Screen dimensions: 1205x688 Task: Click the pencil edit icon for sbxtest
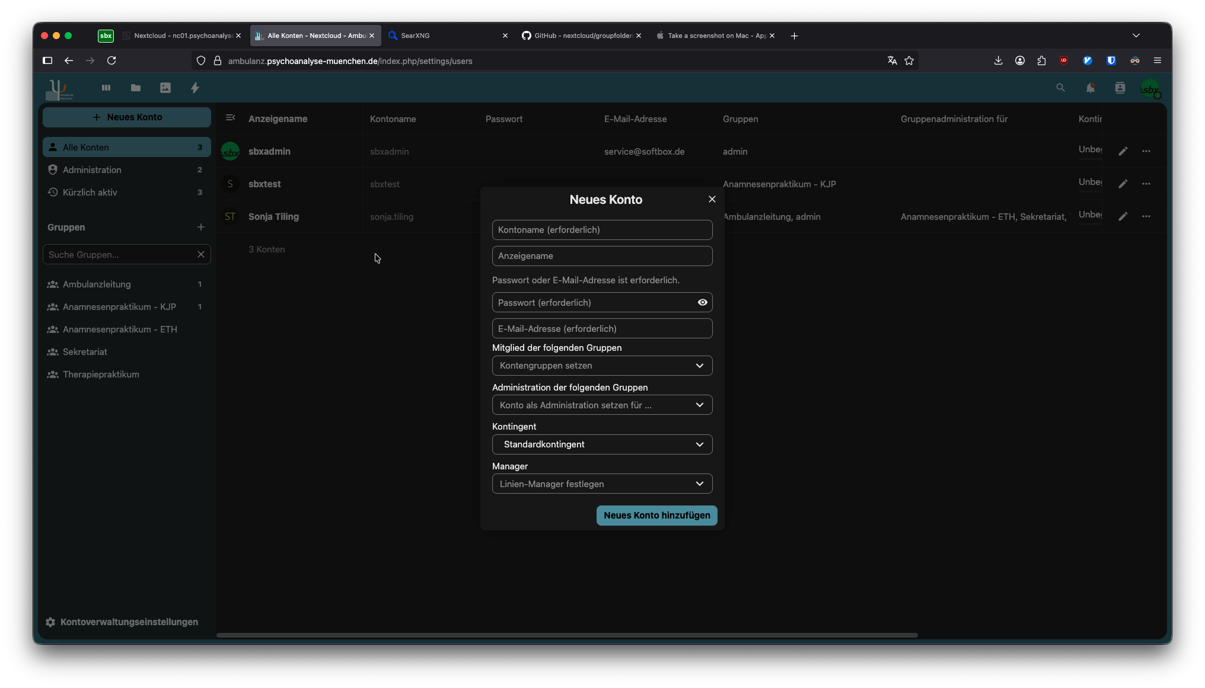(1123, 184)
